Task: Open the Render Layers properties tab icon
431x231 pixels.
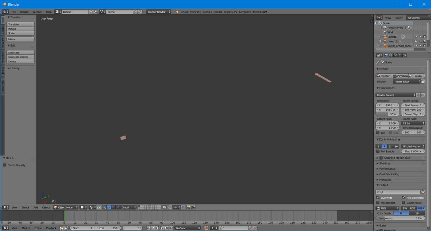Action: tap(391, 55)
